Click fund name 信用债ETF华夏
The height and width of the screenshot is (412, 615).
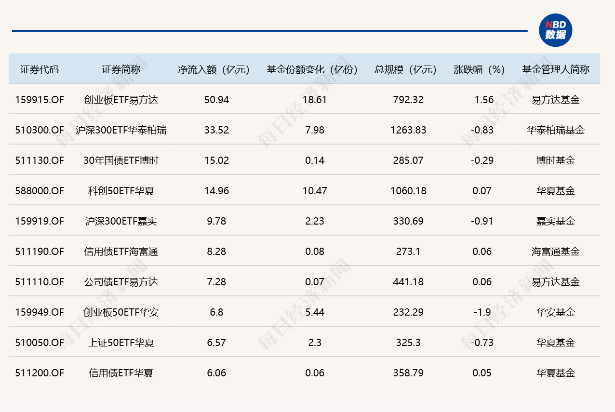121,373
